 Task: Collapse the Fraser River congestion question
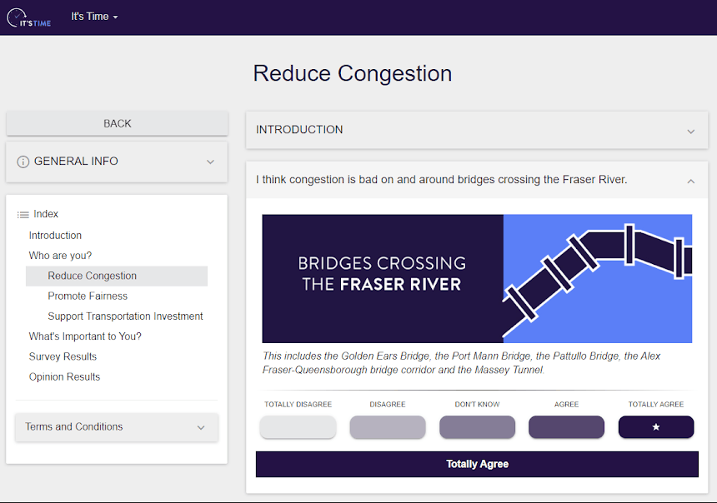pyautogui.click(x=690, y=181)
